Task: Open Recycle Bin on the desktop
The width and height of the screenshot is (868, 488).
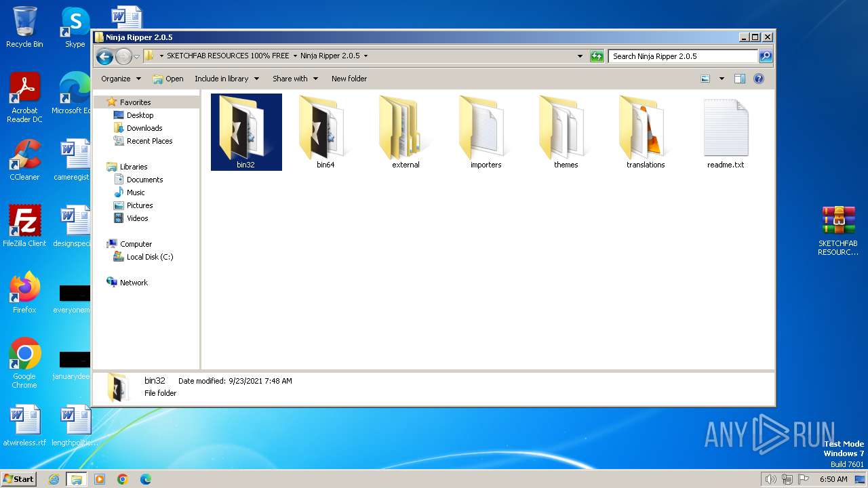Action: point(24,27)
